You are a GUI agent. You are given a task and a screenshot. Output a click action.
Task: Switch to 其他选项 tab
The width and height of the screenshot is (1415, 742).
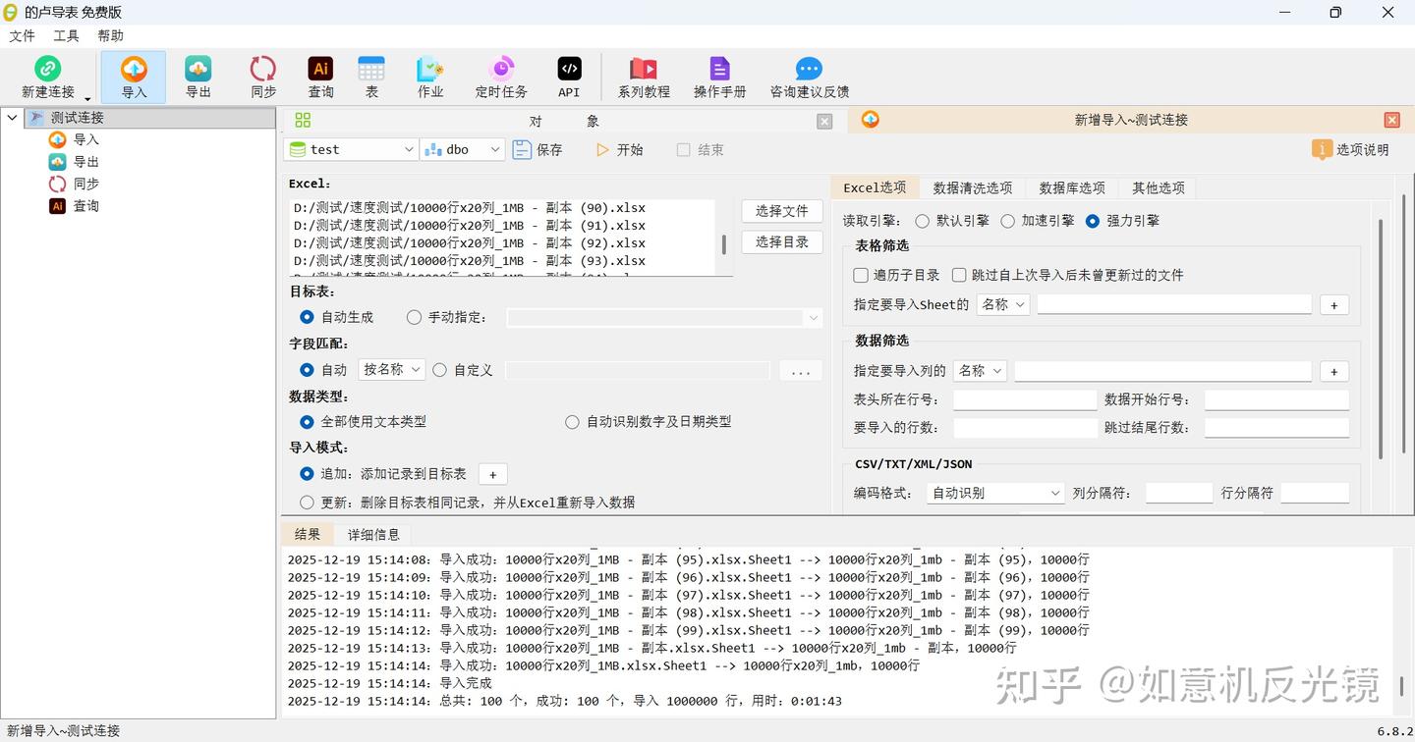click(x=1158, y=187)
